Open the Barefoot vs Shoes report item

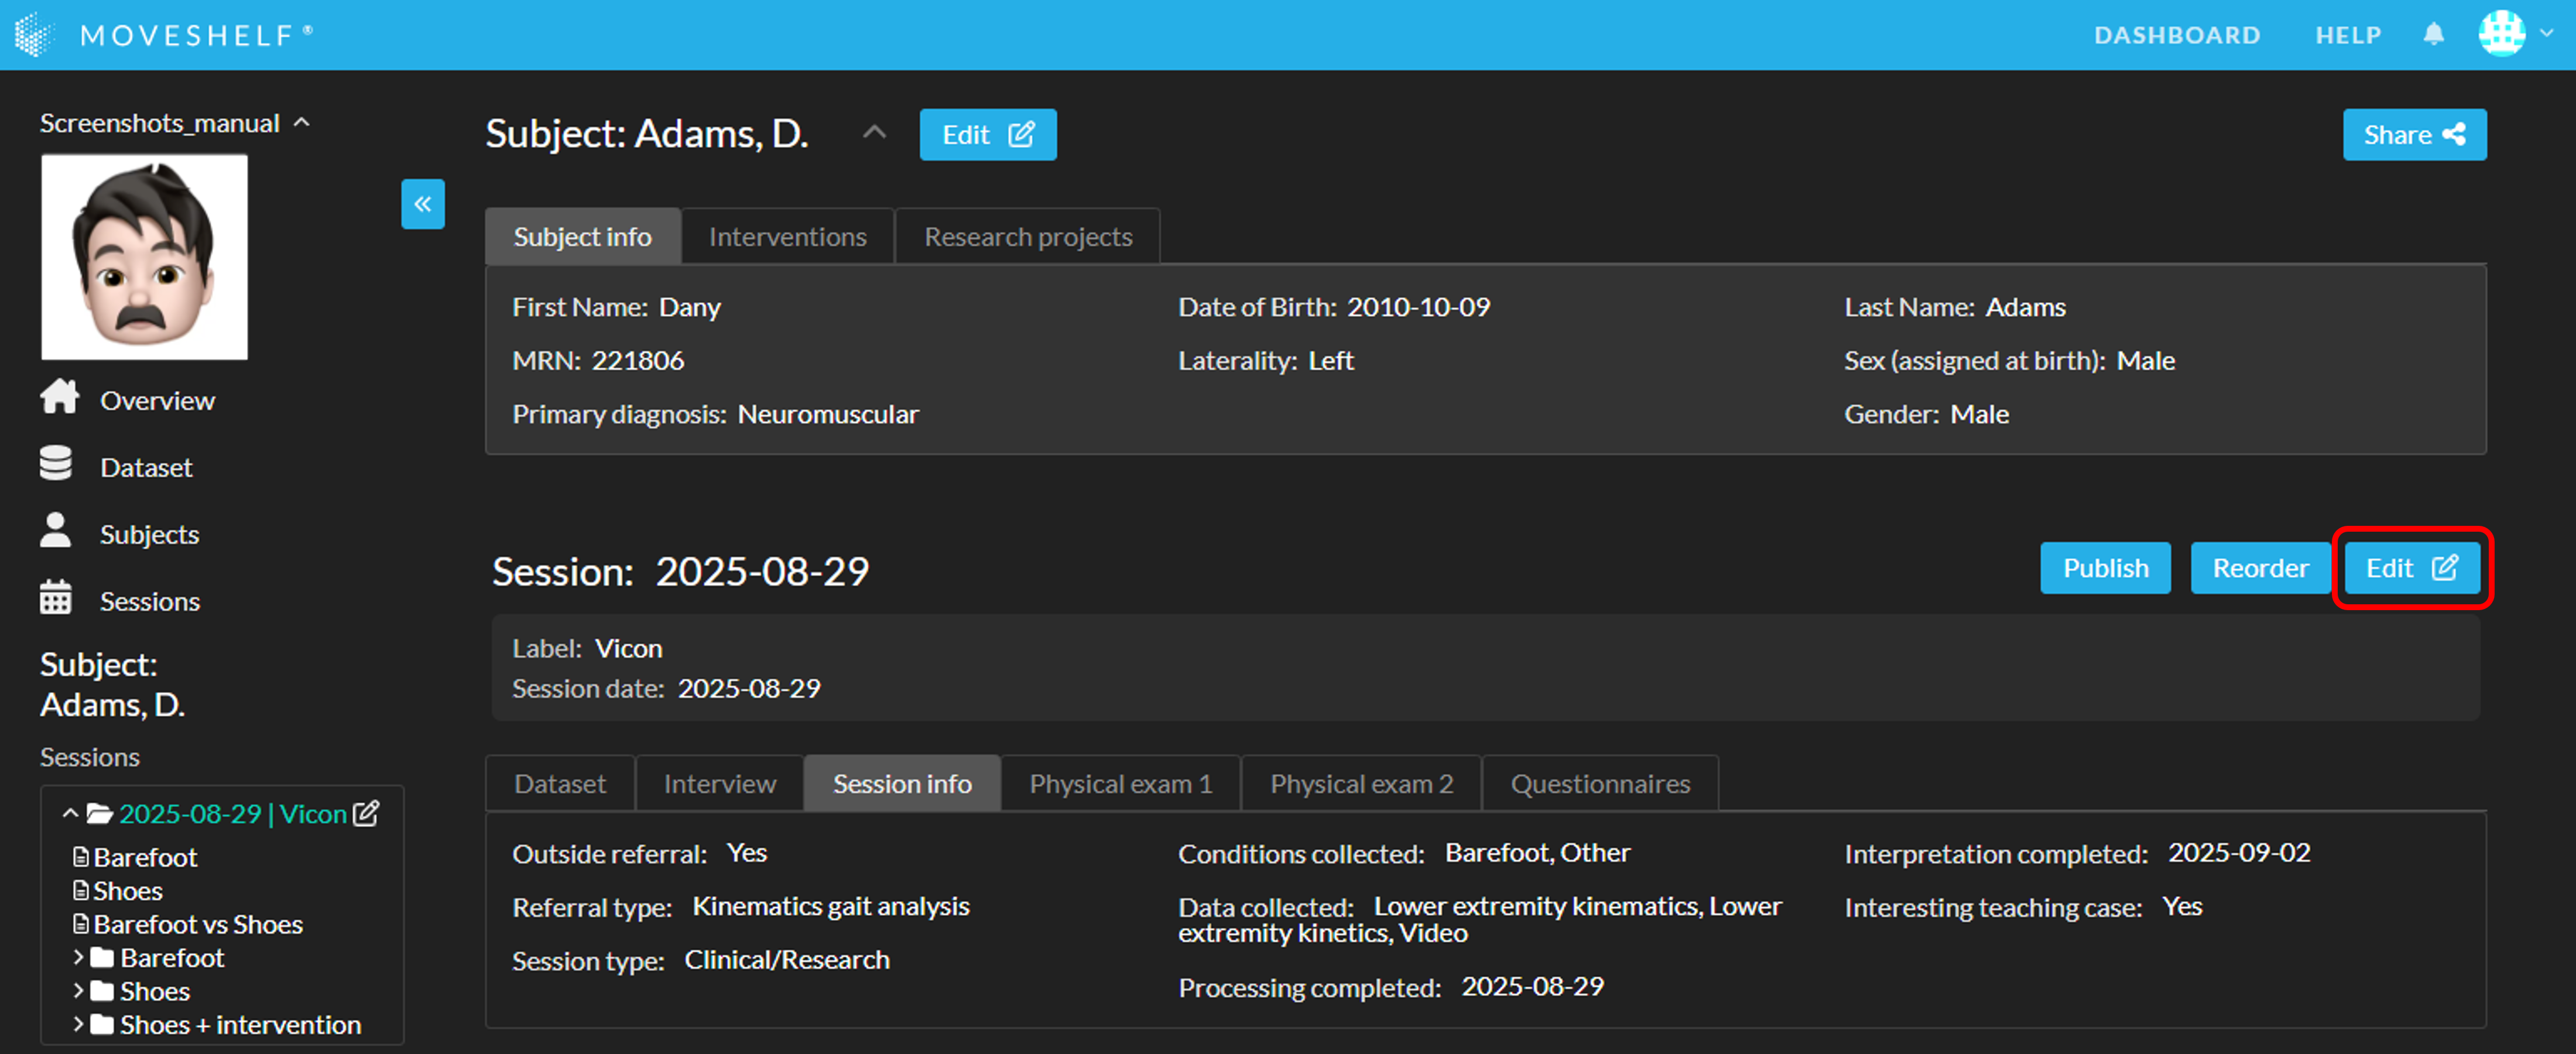tap(197, 924)
